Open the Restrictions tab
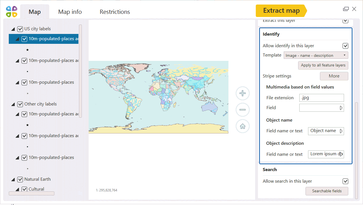363x205 pixels. 115,12
